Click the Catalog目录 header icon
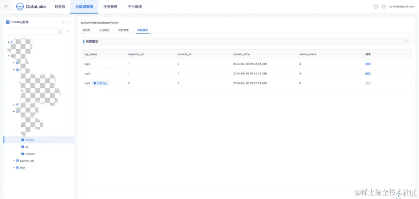 (8, 22)
